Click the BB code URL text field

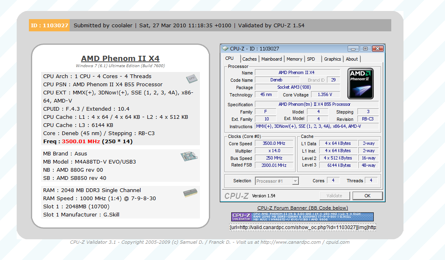coord(303,227)
